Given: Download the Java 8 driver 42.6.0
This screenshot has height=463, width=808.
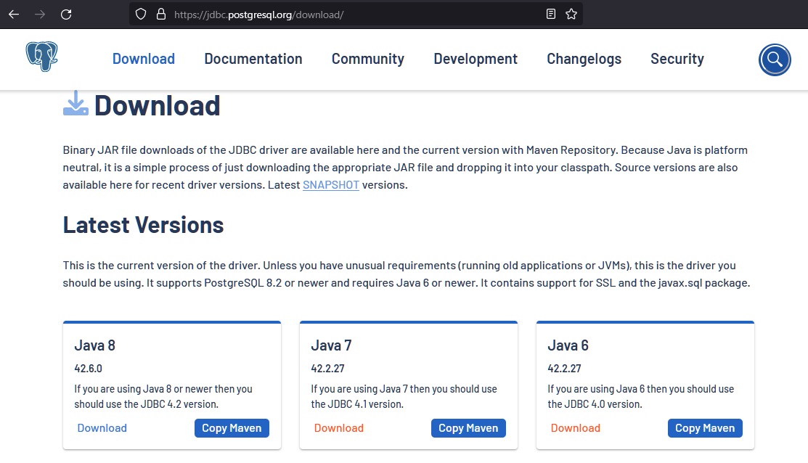Looking at the screenshot, I should pyautogui.click(x=102, y=428).
